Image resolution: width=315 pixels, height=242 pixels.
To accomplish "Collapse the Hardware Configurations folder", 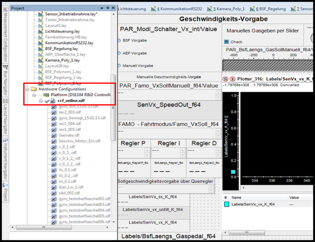I will click(x=27, y=89).
